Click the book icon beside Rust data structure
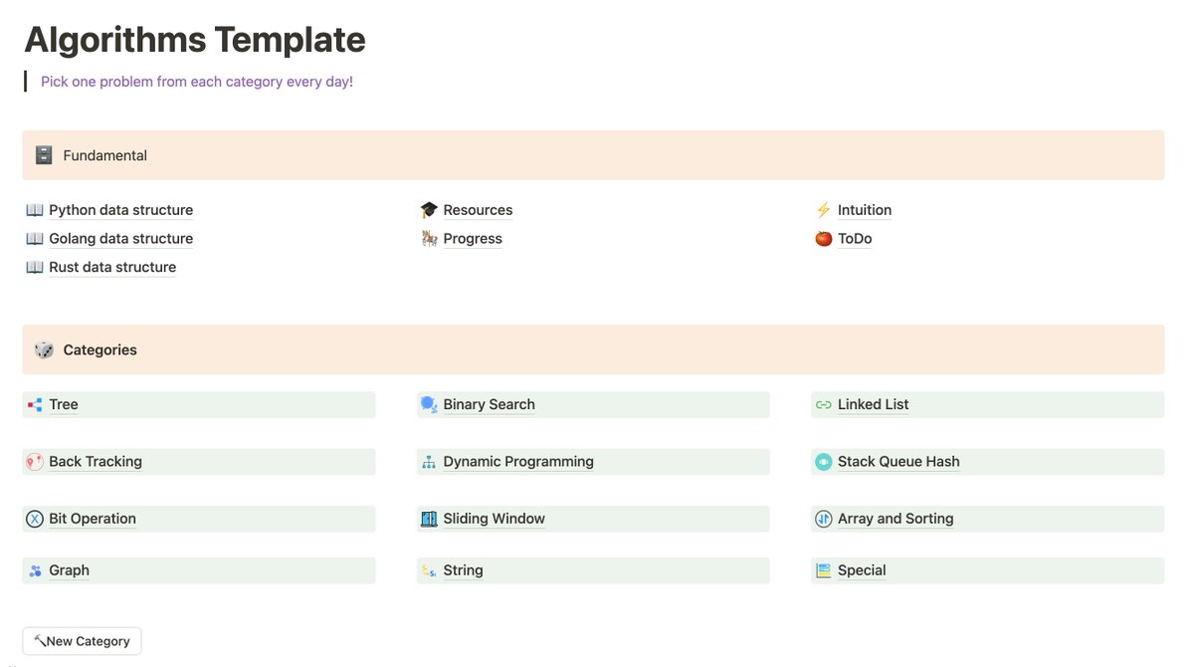This screenshot has width=1194, height=667. tap(35, 267)
